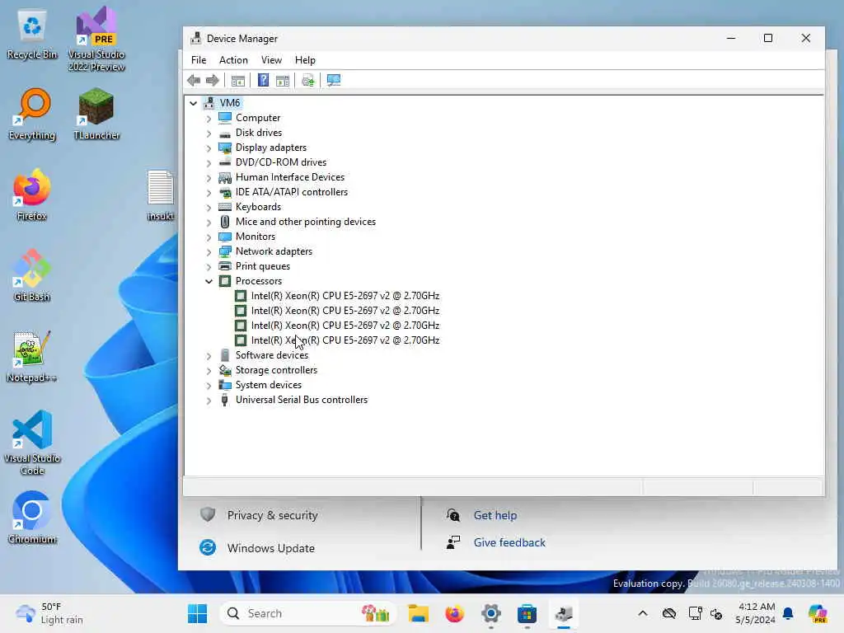Select the Visual Studio Code desktop shortcut
Image resolution: width=844 pixels, height=633 pixels.
(32, 443)
